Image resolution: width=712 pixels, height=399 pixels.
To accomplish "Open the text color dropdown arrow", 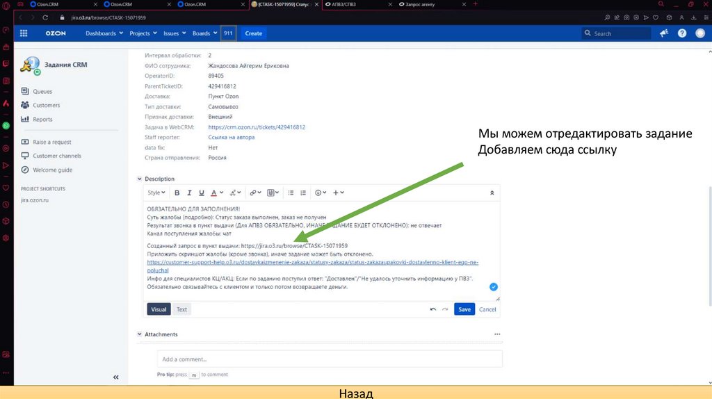I will point(222,193).
